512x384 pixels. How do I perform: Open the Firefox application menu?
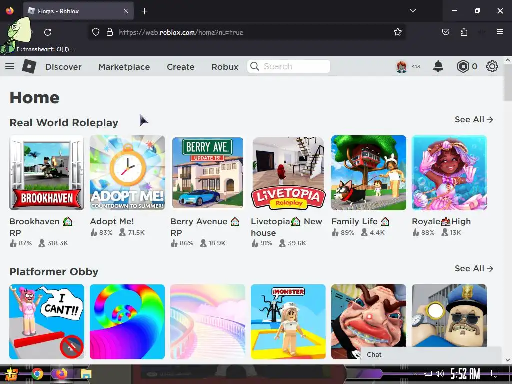coord(499,32)
